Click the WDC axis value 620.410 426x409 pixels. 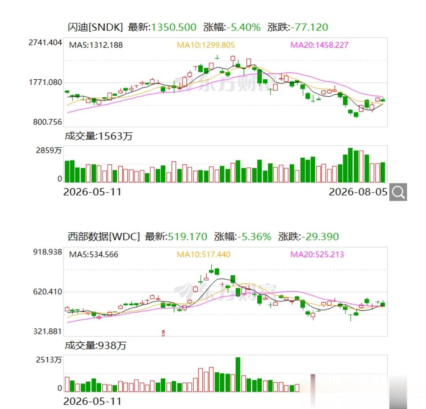pos(47,292)
